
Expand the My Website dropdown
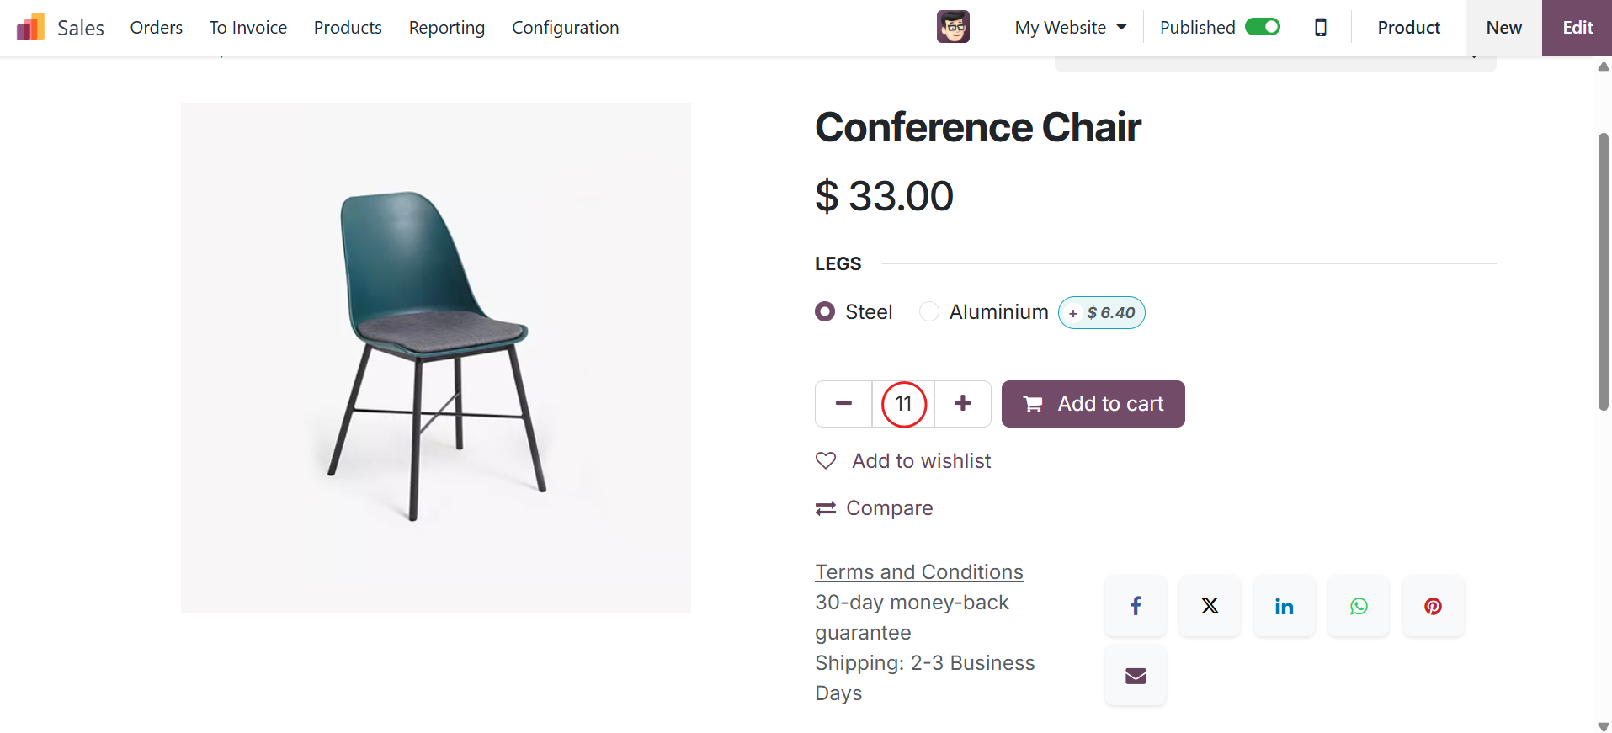click(x=1070, y=28)
